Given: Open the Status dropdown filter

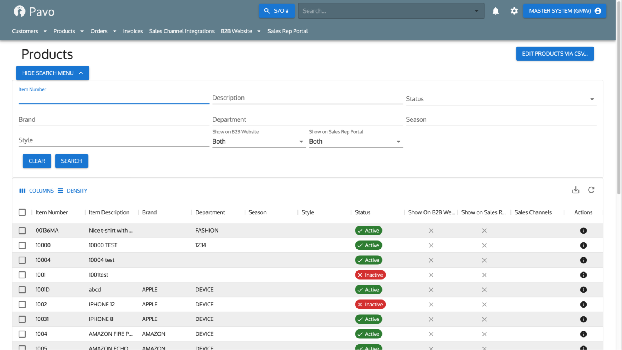Looking at the screenshot, I should coord(501,99).
